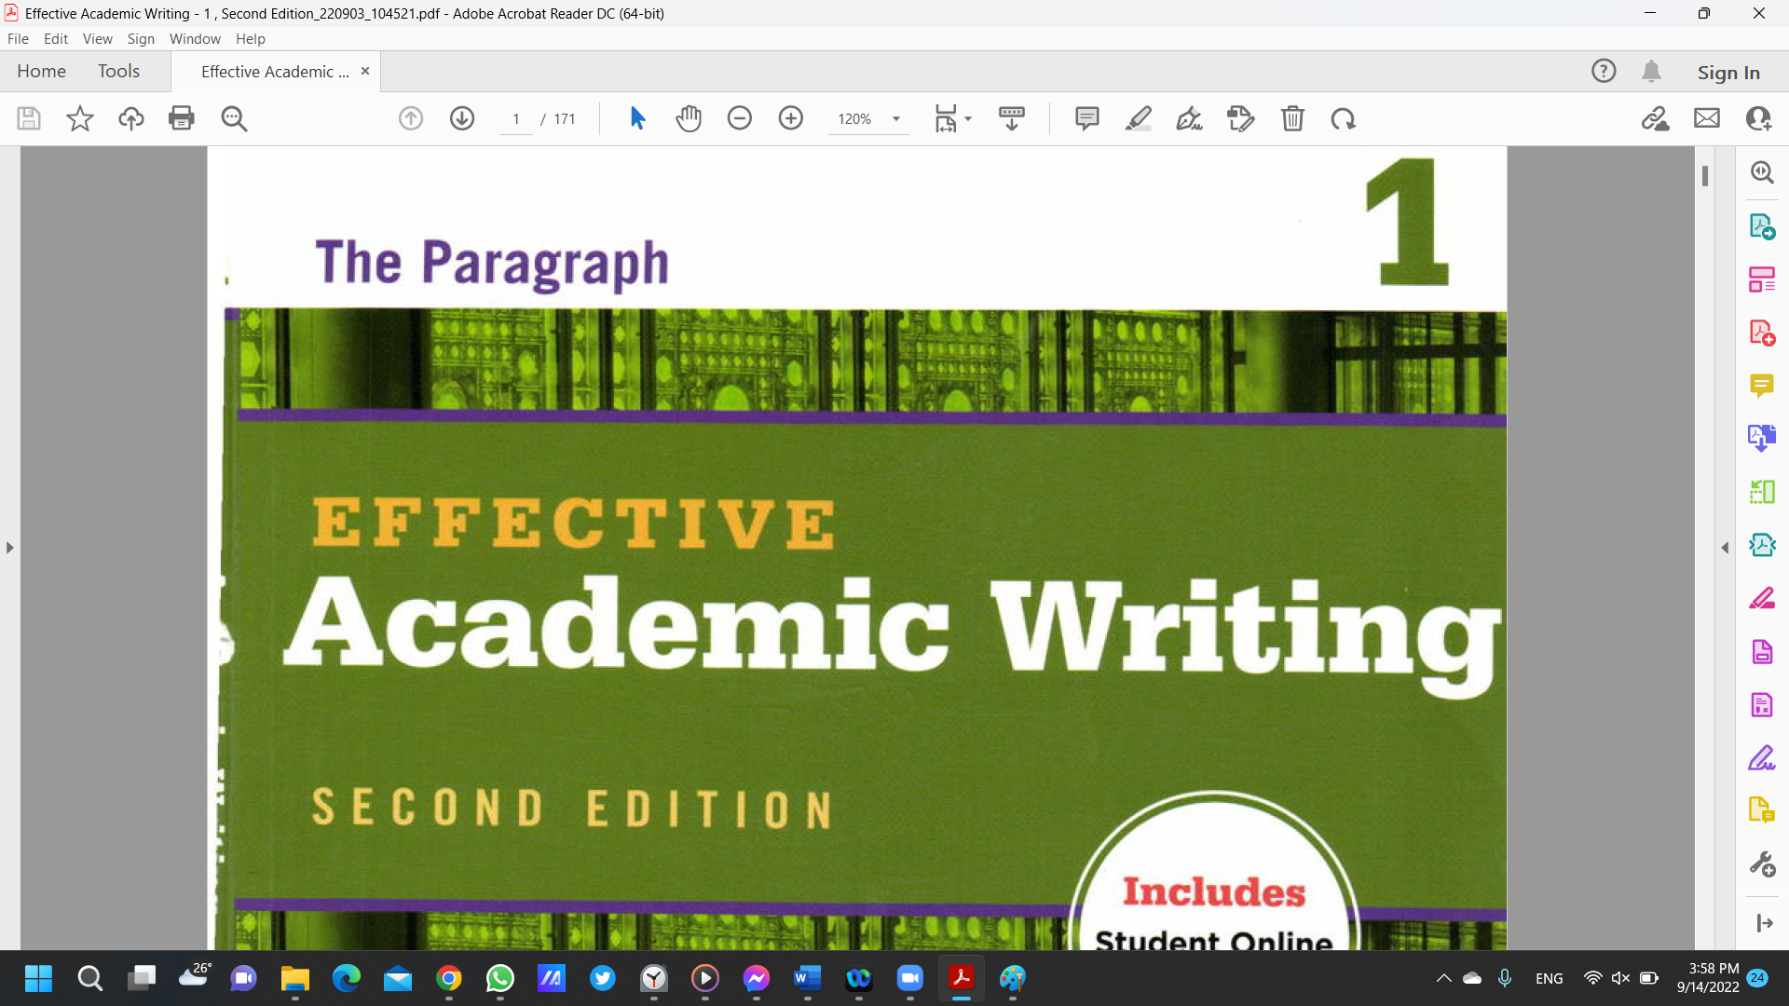
Task: Open the More Tools wrench icon
Action: coord(1762,864)
